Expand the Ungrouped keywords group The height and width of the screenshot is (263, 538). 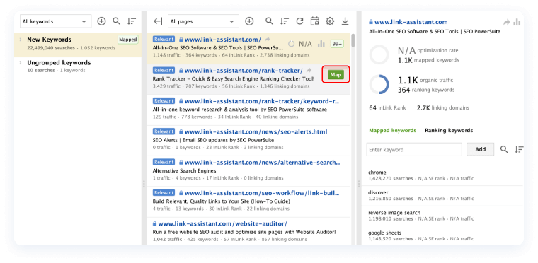[21, 63]
